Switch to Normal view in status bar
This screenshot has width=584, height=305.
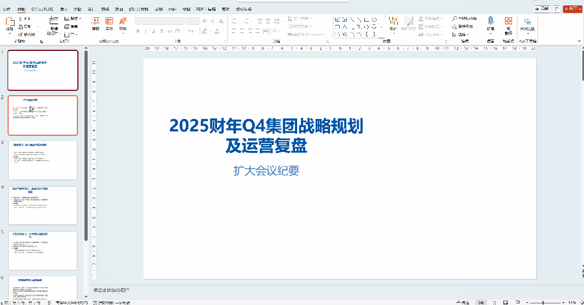click(x=481, y=302)
